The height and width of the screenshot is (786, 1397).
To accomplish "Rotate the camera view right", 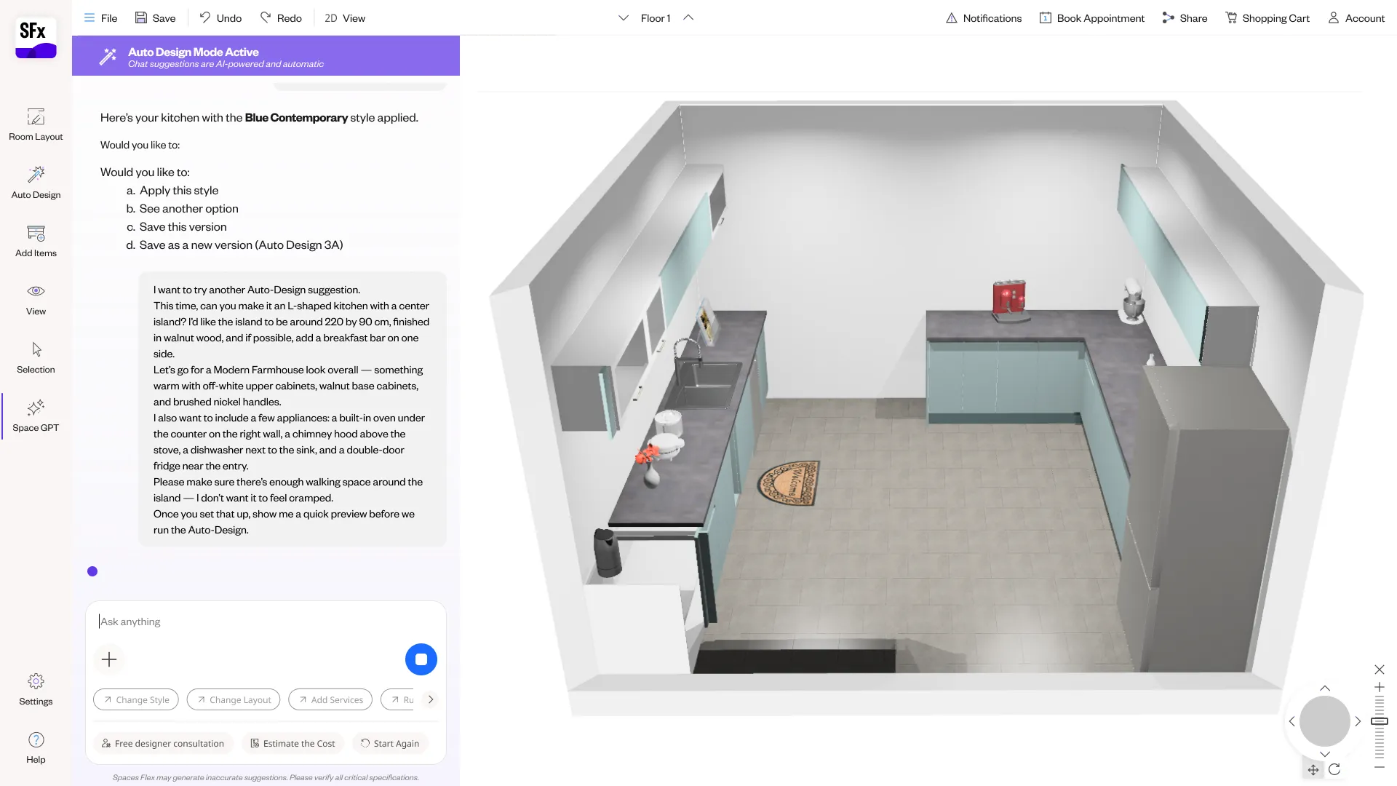I will pyautogui.click(x=1358, y=721).
